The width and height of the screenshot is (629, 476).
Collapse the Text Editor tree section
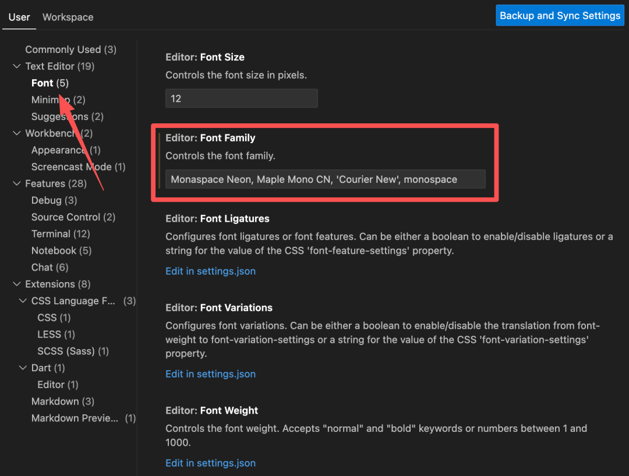coord(17,66)
